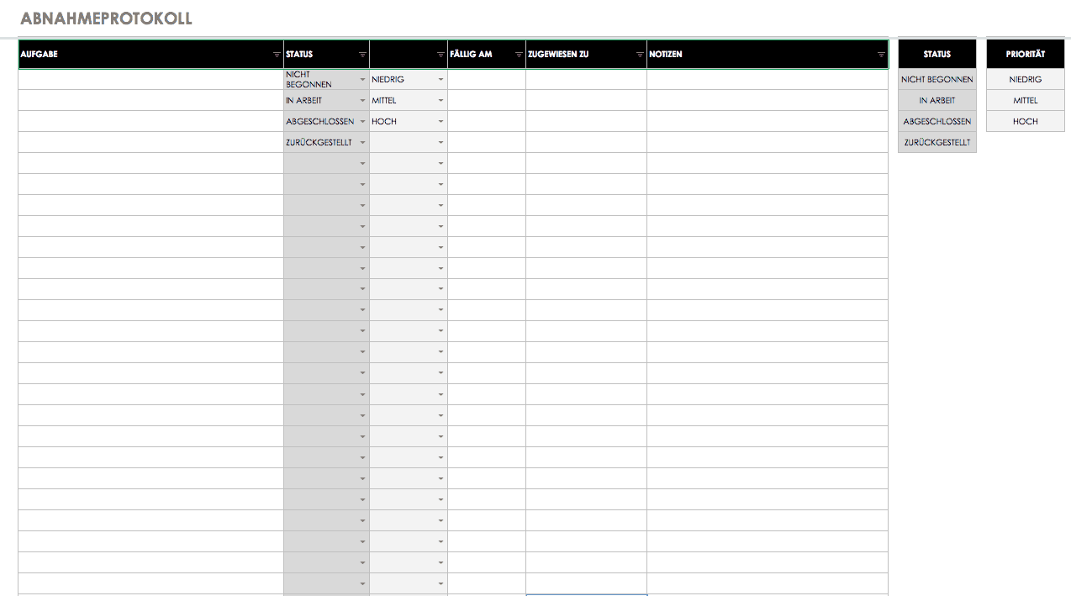
Task: Select MITTEL in the side legend
Action: coord(1026,101)
